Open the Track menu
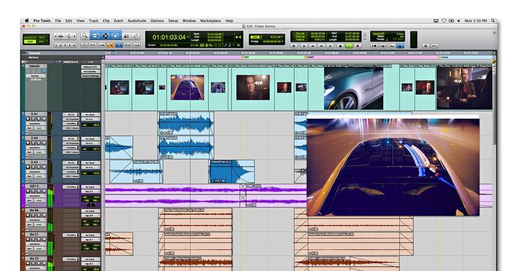The image size is (520, 271). (x=94, y=20)
